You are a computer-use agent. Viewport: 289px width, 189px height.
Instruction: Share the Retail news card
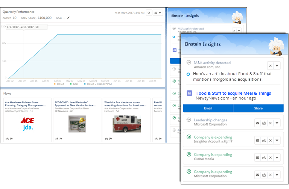tap(156, 139)
